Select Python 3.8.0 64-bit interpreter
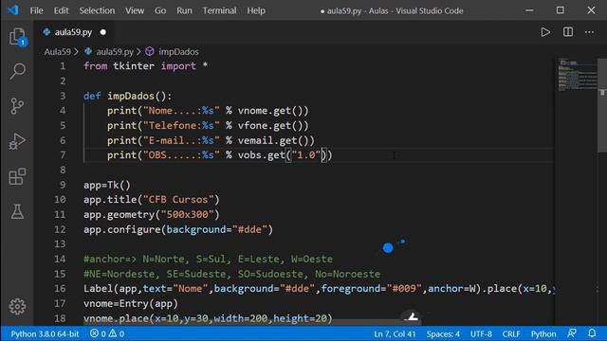The width and height of the screenshot is (607, 341). [45, 333]
